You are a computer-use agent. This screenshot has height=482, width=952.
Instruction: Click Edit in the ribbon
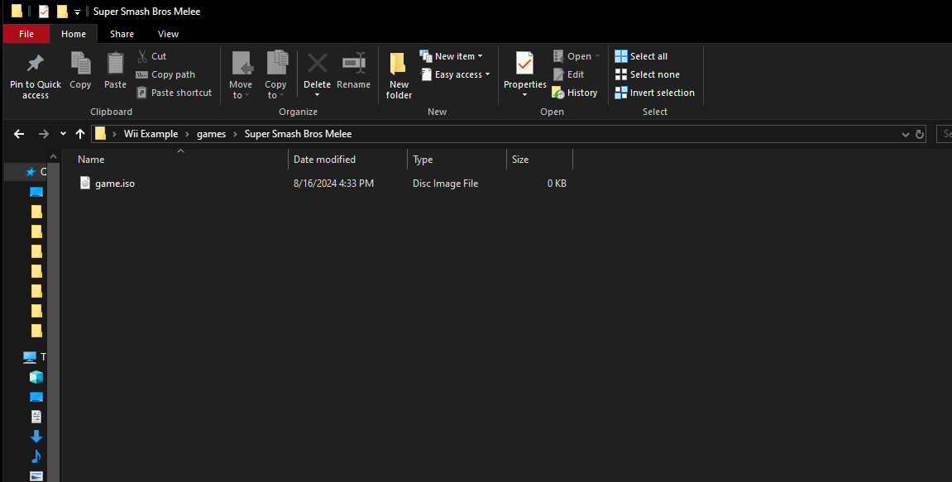click(x=568, y=74)
